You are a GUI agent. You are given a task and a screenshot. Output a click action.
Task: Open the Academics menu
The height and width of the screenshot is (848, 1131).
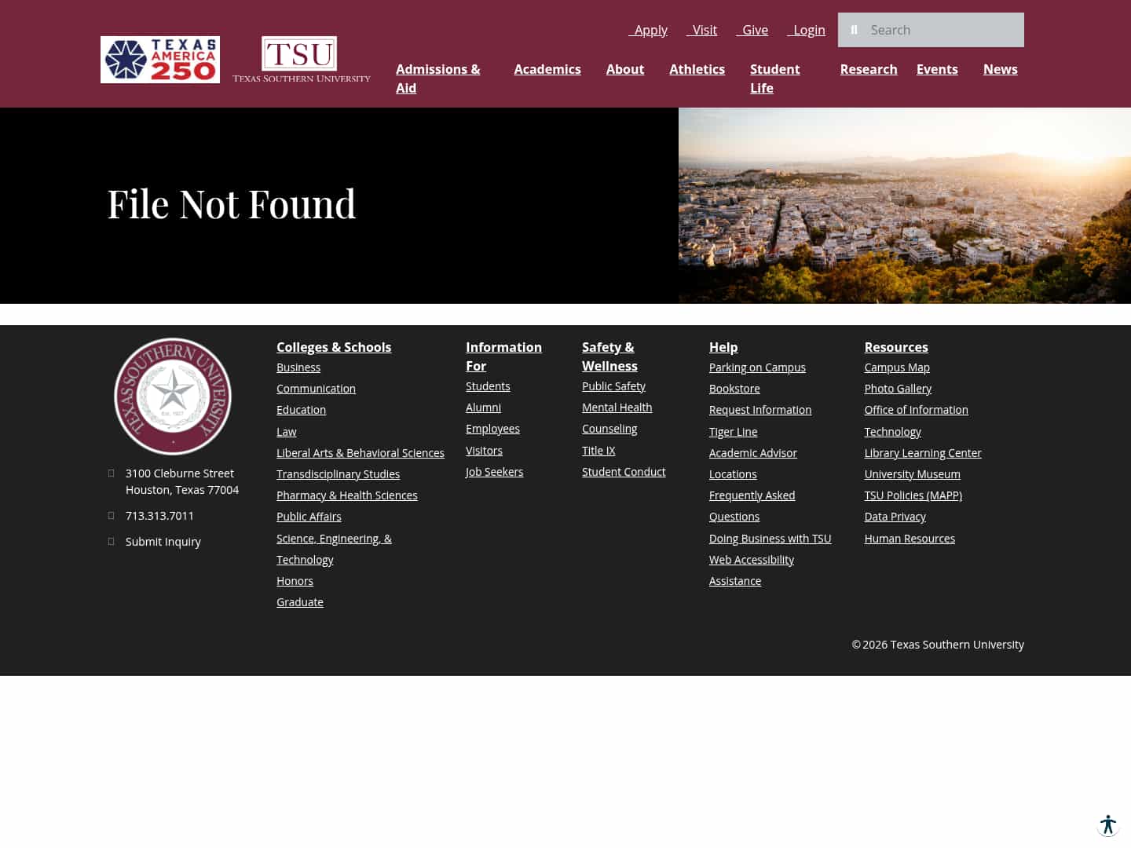point(547,69)
